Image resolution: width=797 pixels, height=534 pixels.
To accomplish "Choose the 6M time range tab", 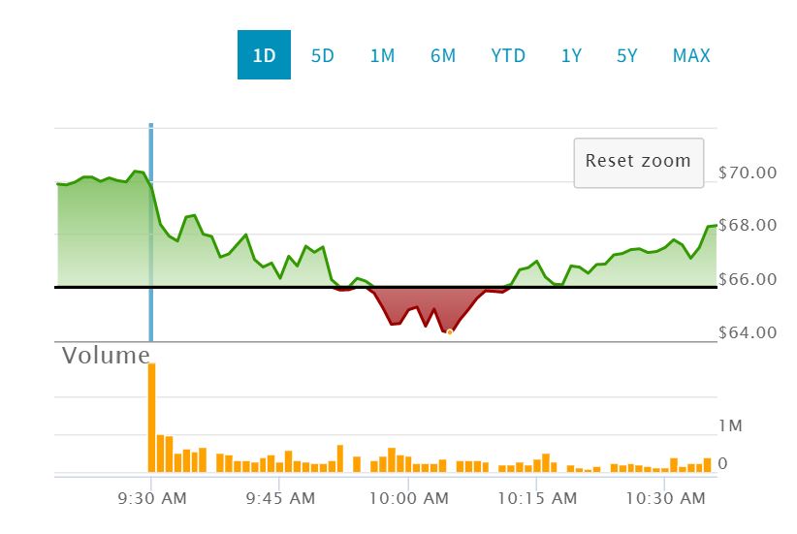I will [x=443, y=55].
